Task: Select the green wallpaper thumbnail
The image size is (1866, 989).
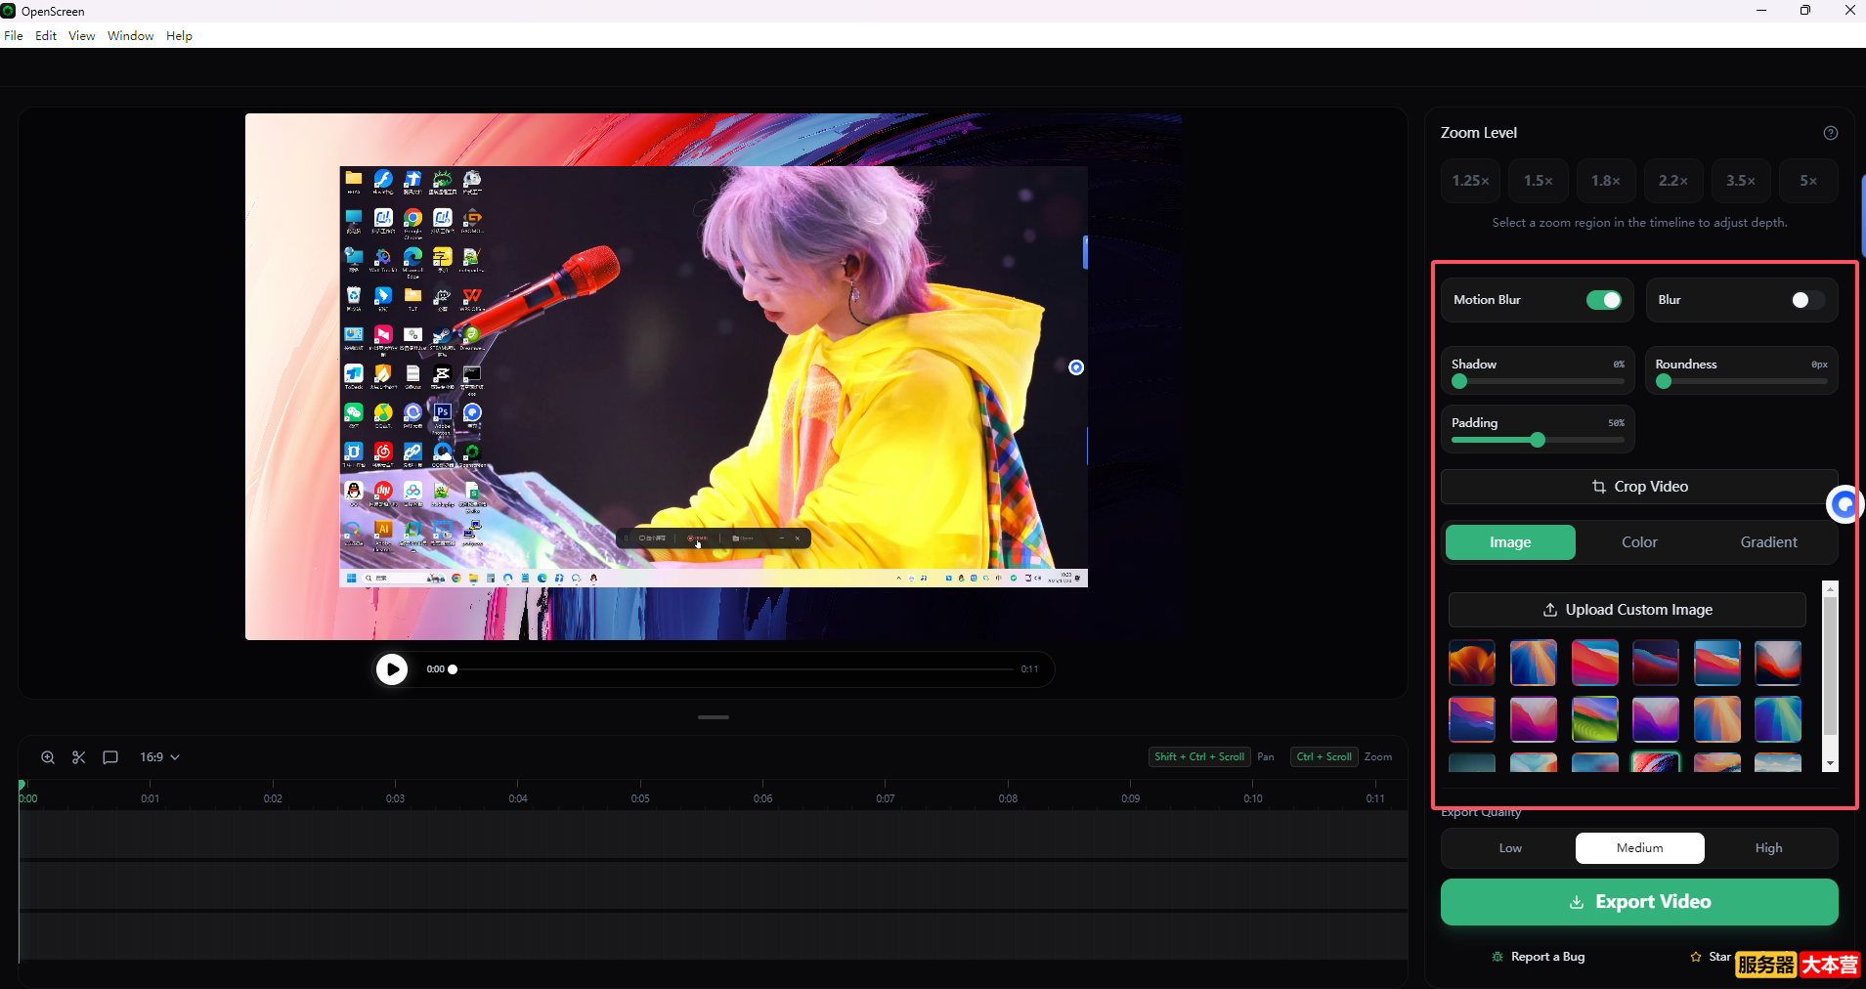Action: click(x=1596, y=719)
